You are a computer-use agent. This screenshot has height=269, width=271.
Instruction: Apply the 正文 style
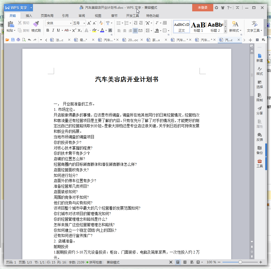pyautogui.click(x=181, y=27)
